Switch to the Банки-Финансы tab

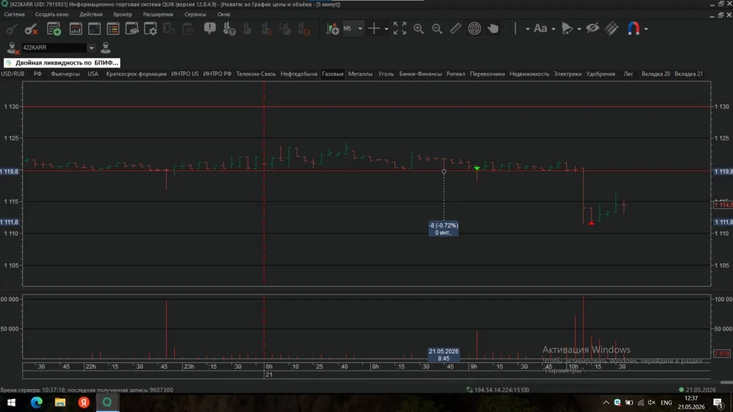(420, 74)
